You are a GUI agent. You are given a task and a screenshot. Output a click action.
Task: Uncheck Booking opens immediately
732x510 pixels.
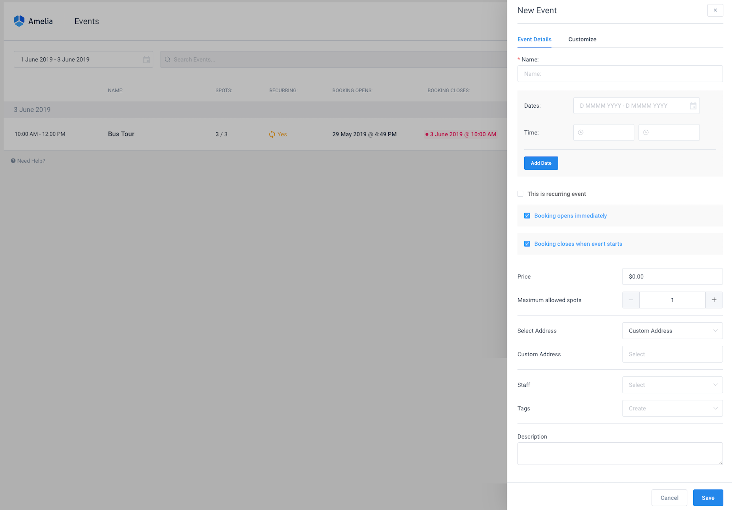coord(527,216)
